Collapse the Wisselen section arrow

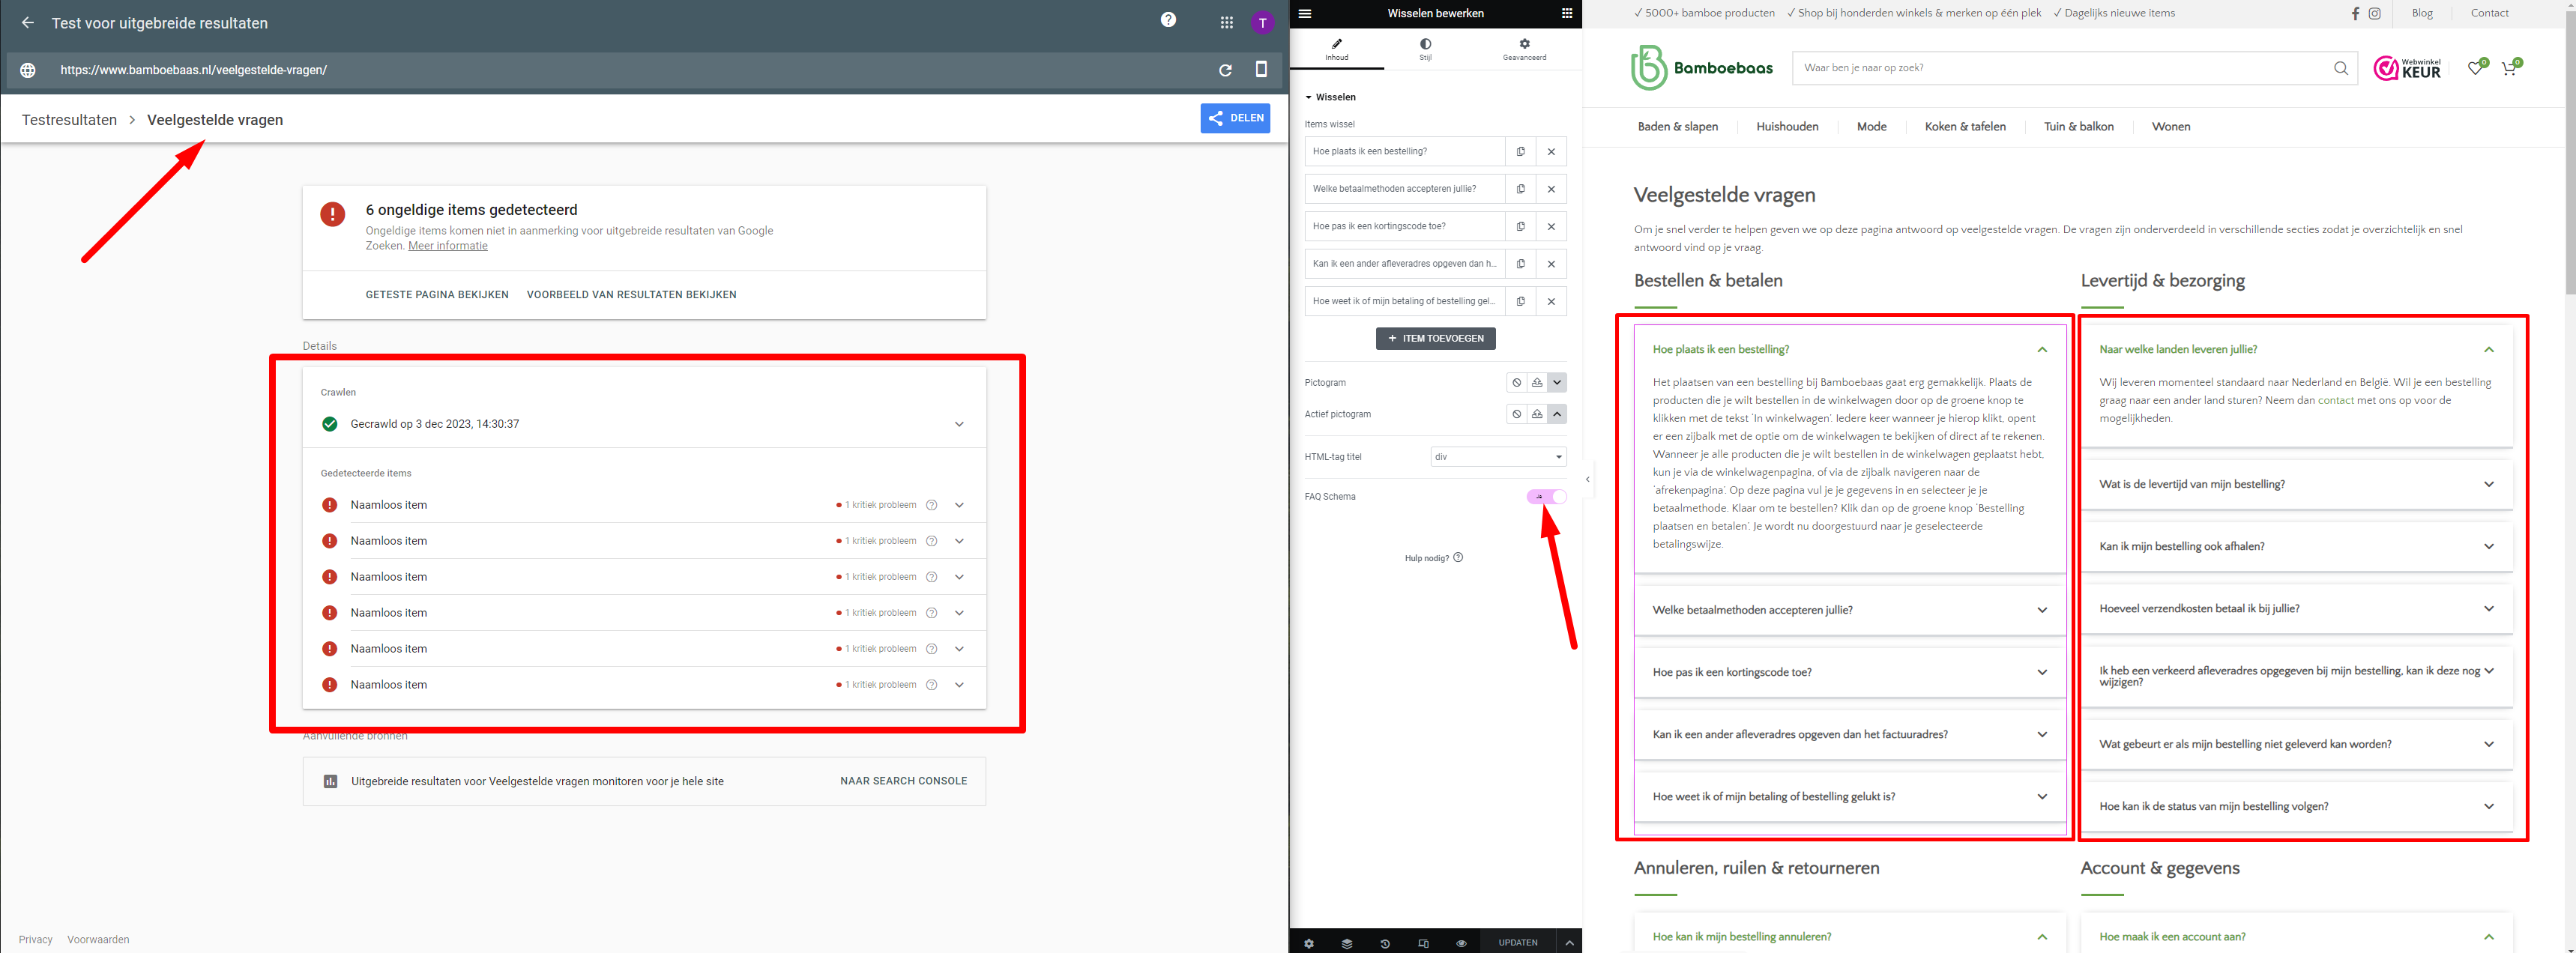(1308, 98)
